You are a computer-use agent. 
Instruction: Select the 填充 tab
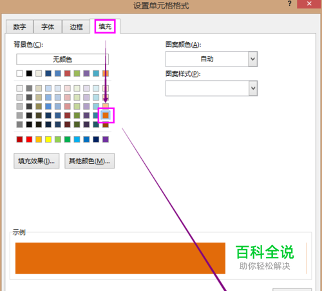(105, 26)
